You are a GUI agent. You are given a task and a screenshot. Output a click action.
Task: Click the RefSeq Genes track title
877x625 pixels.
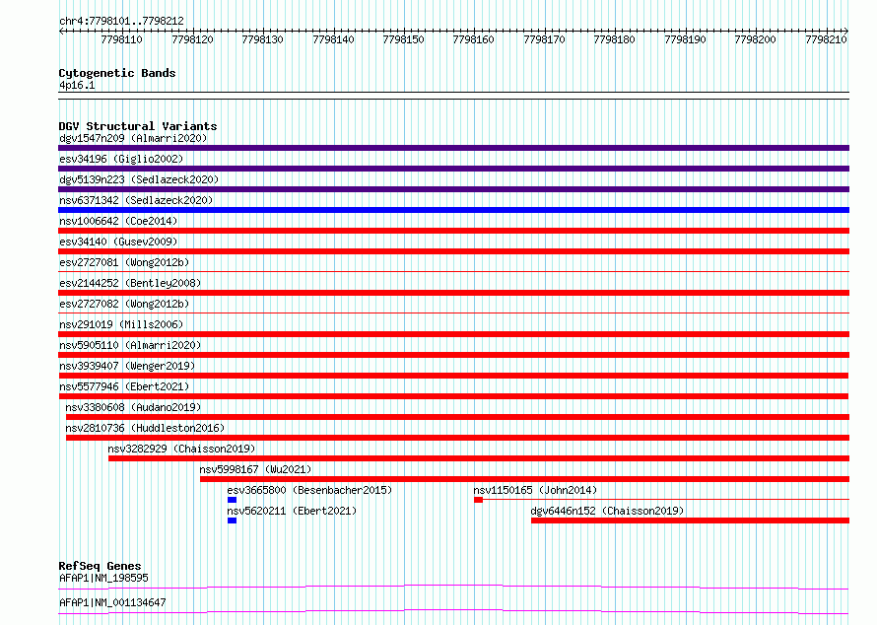tap(100, 566)
